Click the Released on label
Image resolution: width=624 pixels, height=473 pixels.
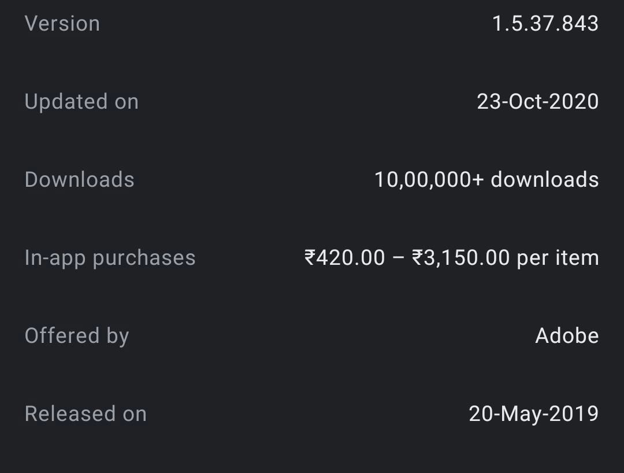click(86, 414)
